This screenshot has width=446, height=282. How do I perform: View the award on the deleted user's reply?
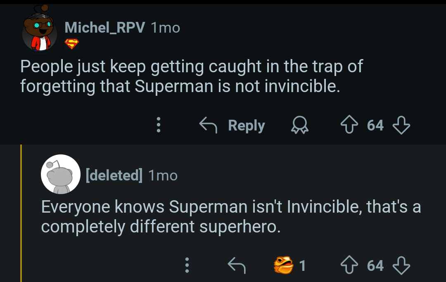click(x=284, y=265)
